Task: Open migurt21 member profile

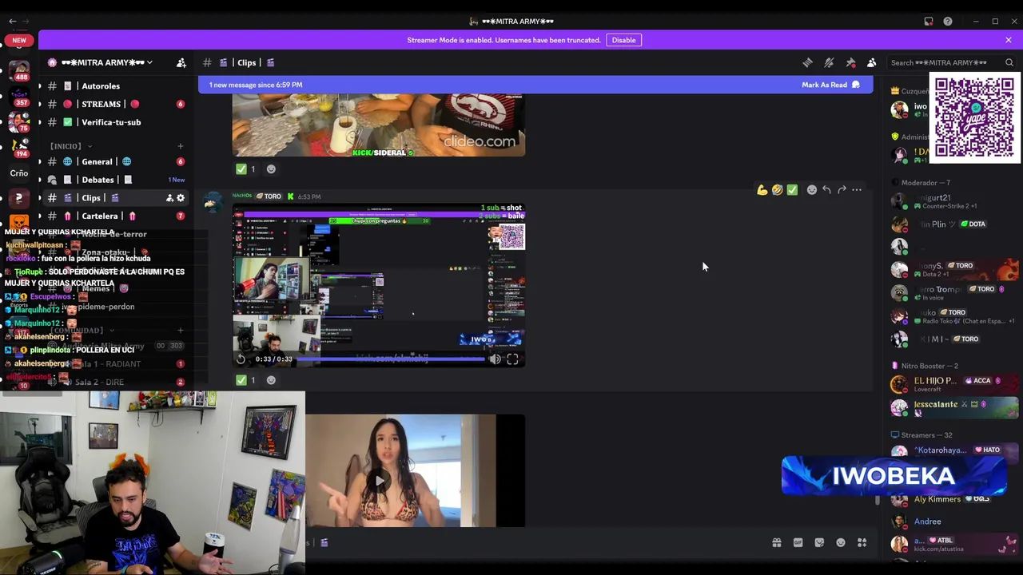Action: click(x=954, y=201)
